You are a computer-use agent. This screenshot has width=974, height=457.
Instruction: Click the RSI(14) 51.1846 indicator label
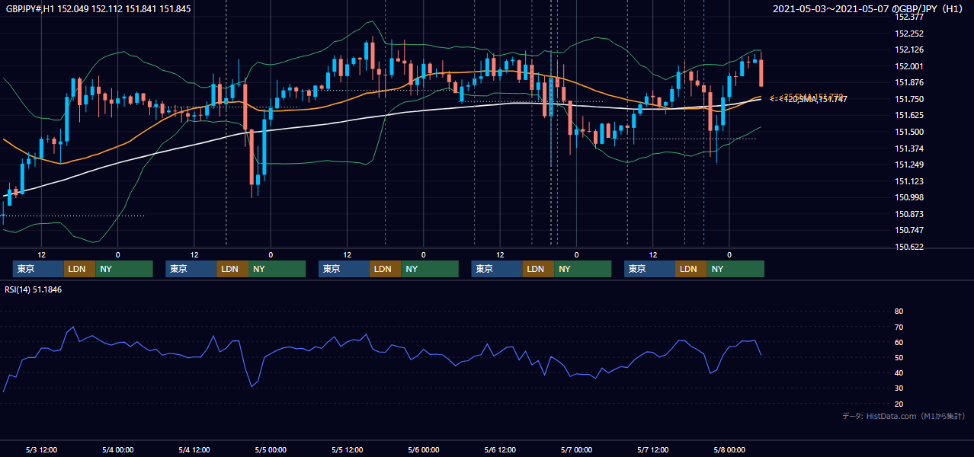point(34,289)
